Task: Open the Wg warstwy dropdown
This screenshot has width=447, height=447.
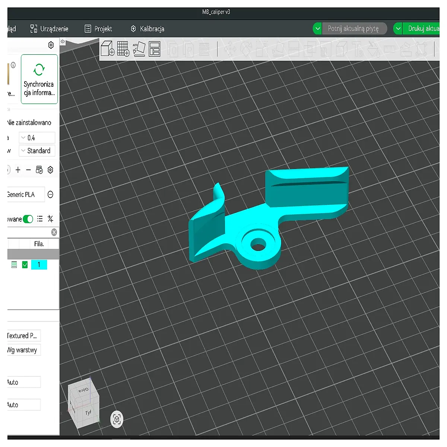Action: [x=24, y=350]
